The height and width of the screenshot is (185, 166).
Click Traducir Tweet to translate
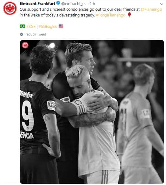pyautogui.click(x=35, y=34)
